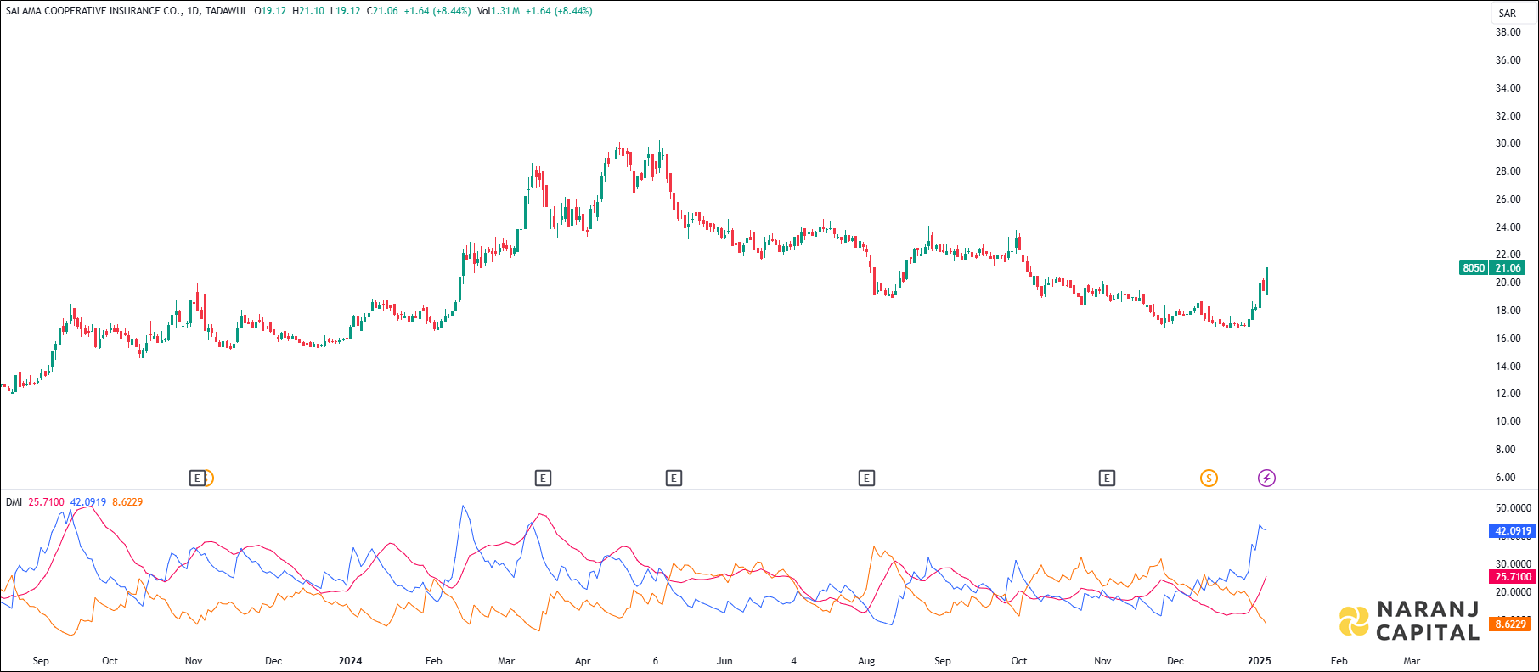Click the SALAMA COOPERATIVE INSURANCE CO. title
The height and width of the screenshot is (672, 1539).
click(x=93, y=11)
